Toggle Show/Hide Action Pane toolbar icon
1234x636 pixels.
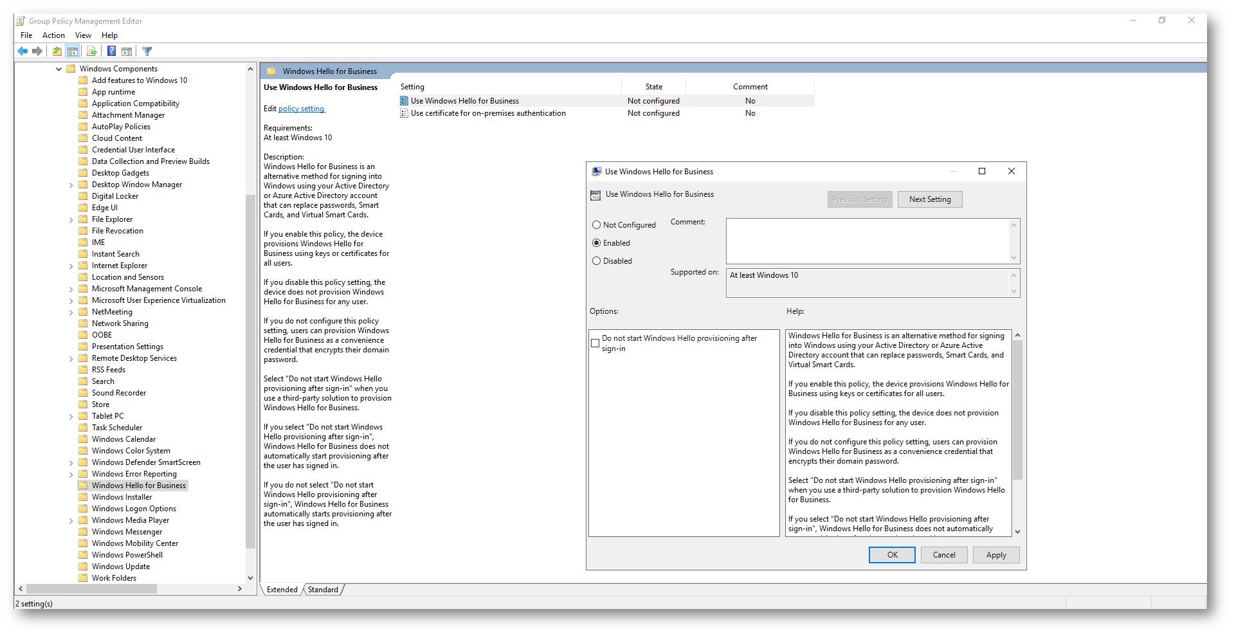[x=127, y=51]
